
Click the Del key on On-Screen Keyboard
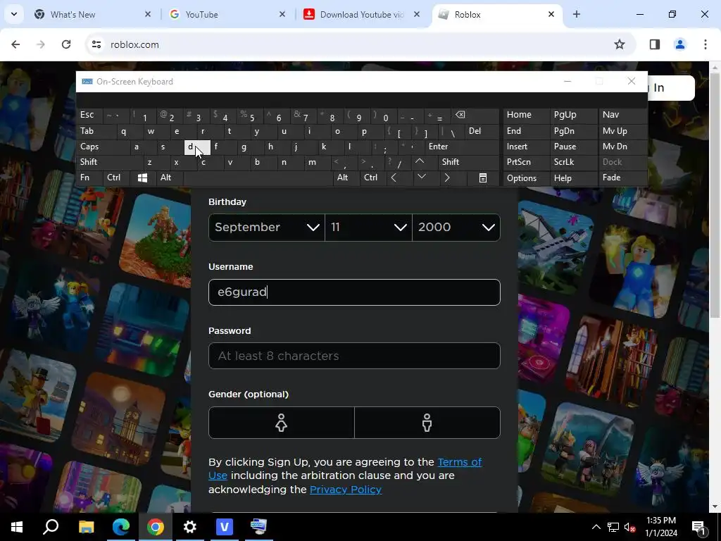coord(482,131)
